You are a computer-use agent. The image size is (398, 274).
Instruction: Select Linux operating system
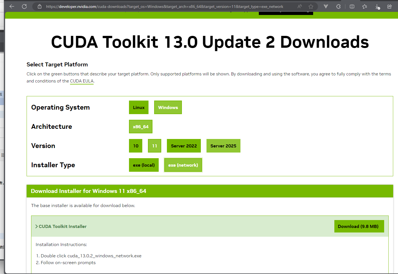[x=139, y=107]
